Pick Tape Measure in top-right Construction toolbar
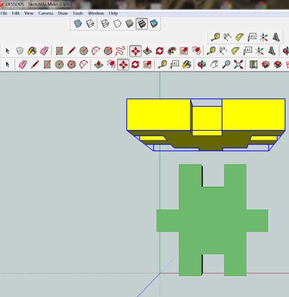The height and width of the screenshot is (297, 289). [x=215, y=37]
